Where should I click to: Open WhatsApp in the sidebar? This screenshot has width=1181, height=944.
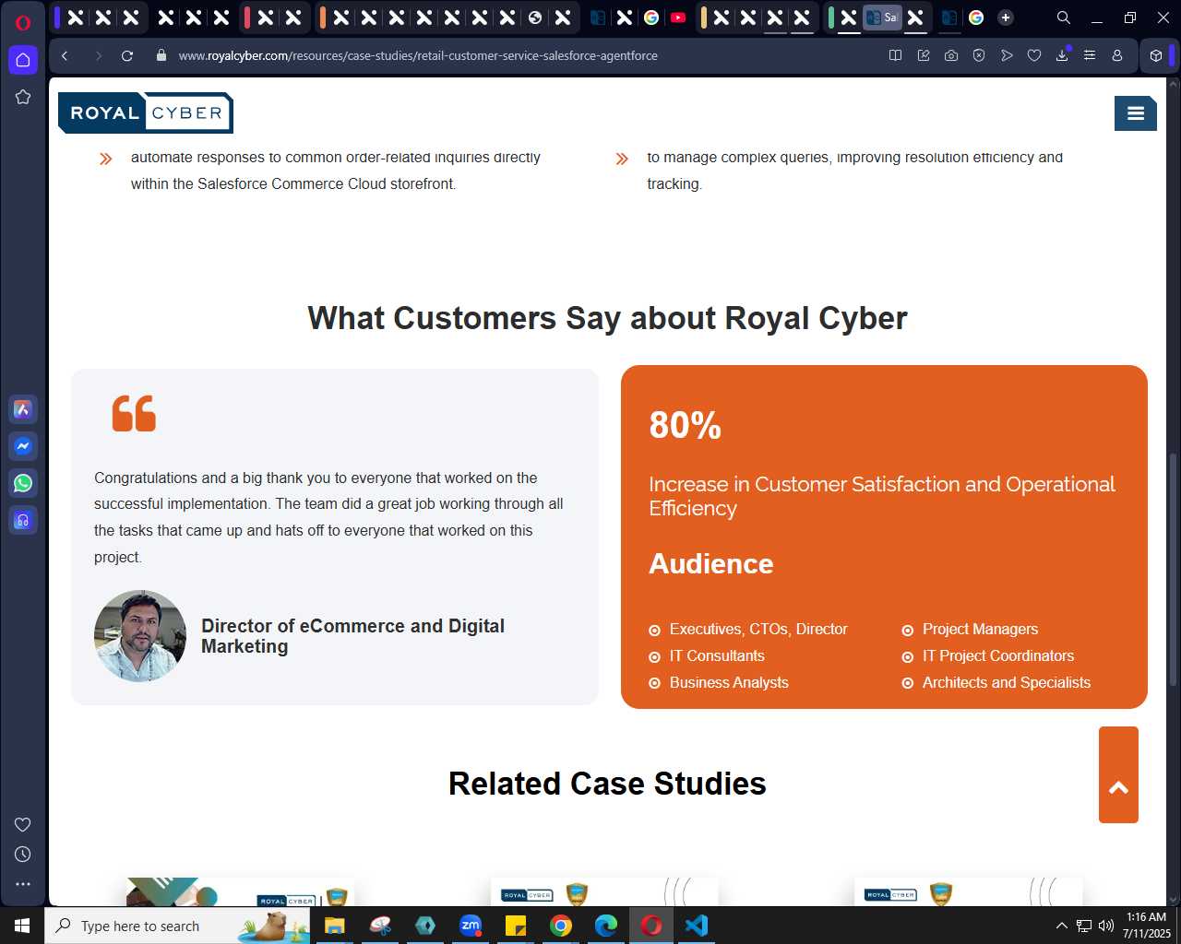[23, 483]
